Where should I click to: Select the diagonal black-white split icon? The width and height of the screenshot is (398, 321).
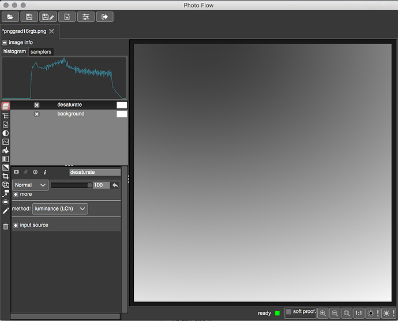(6, 168)
